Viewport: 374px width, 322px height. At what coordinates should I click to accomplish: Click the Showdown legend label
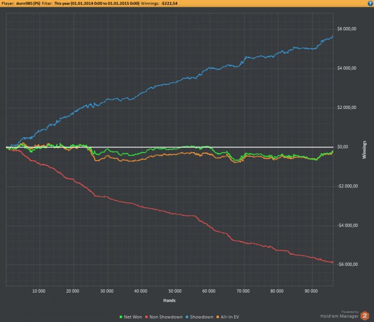(201, 317)
